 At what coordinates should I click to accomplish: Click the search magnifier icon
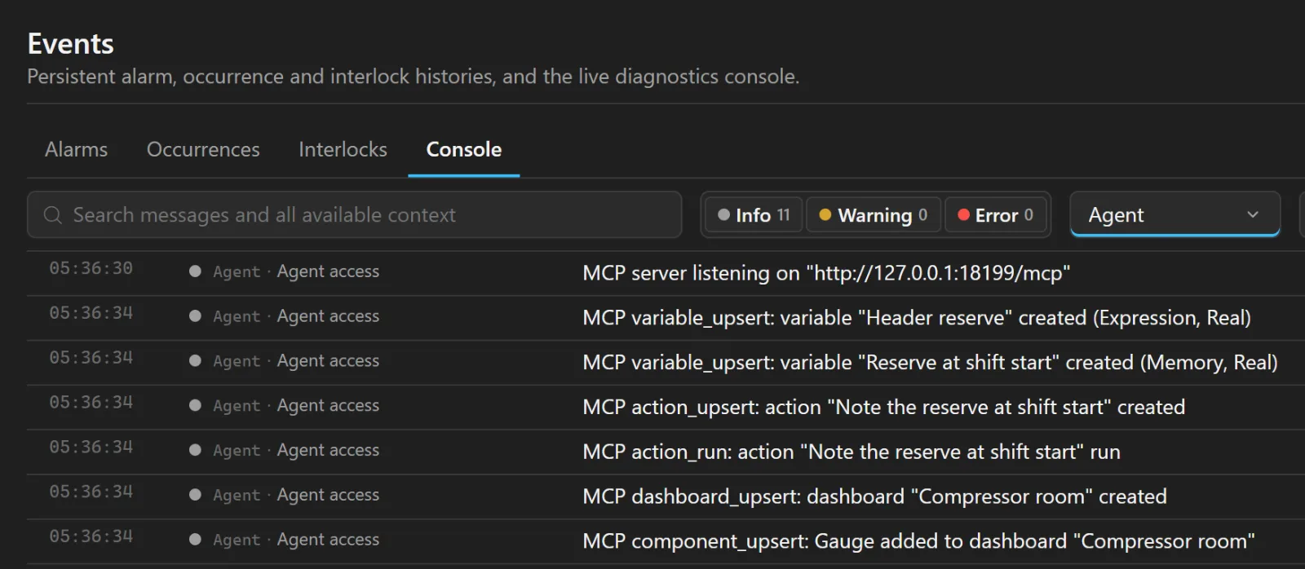coord(53,214)
